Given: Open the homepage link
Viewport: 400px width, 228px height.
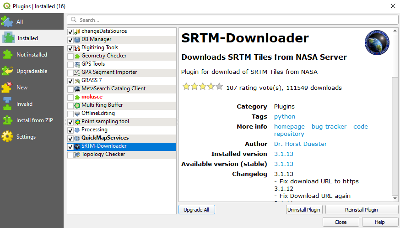Looking at the screenshot, I should 289,127.
